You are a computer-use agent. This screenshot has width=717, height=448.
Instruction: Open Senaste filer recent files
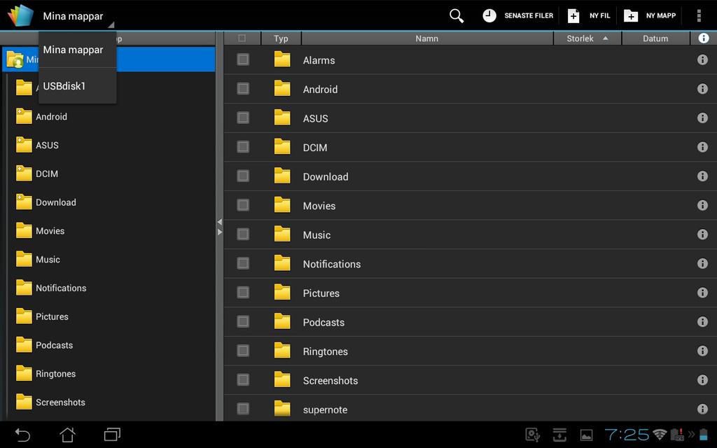click(x=517, y=15)
